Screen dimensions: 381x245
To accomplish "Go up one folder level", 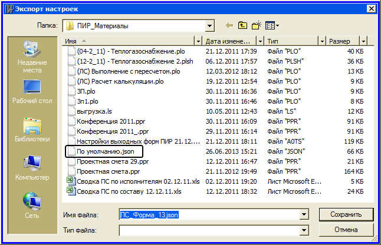I will point(243,26).
